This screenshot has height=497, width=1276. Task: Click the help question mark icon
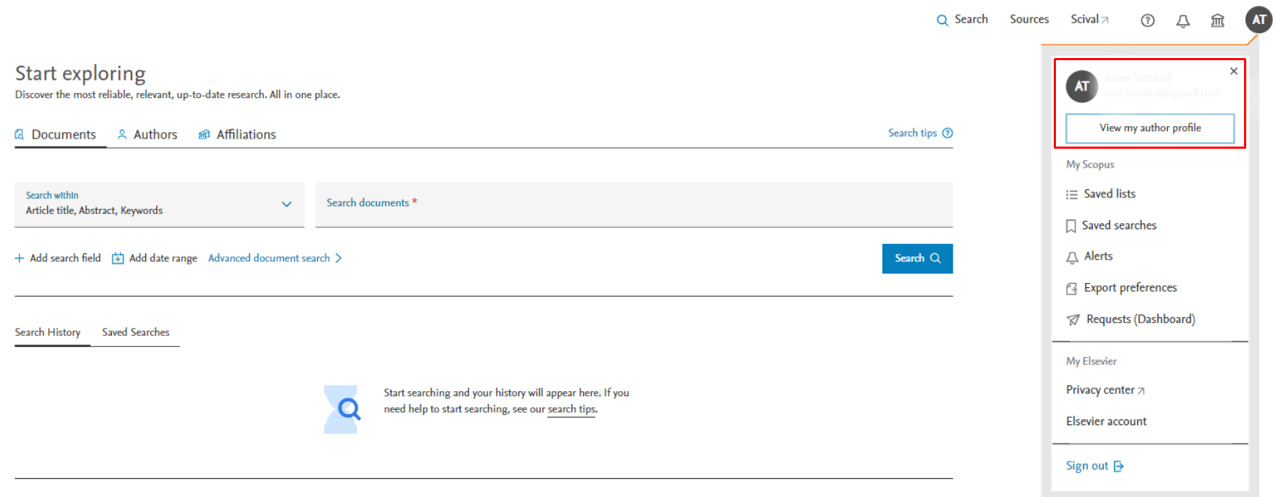coord(1147,20)
